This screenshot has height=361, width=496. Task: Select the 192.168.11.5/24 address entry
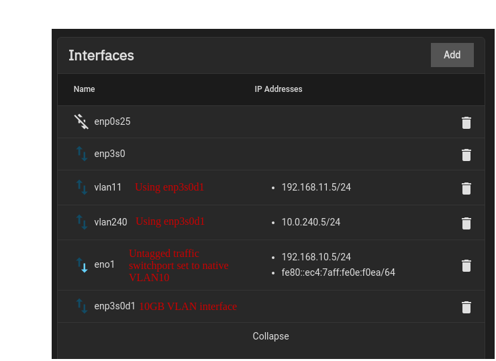click(316, 187)
